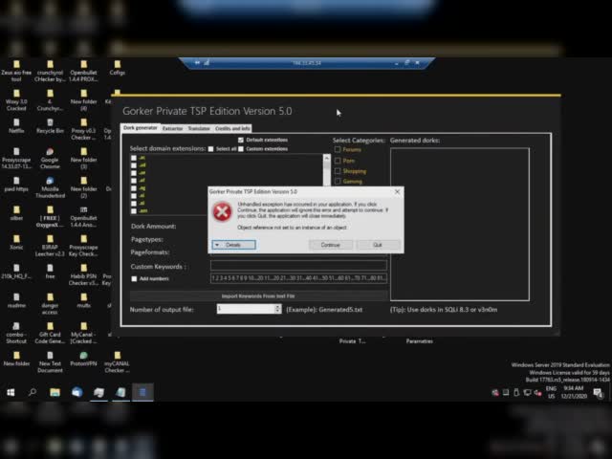This screenshot has height=459, width=612.
Task: Toggle the Default extentions checkbox
Action: (x=241, y=140)
